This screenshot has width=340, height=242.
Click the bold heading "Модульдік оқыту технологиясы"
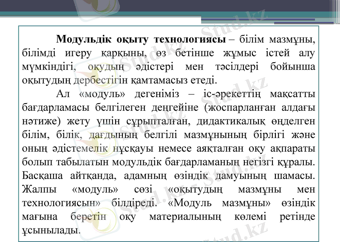point(141,39)
